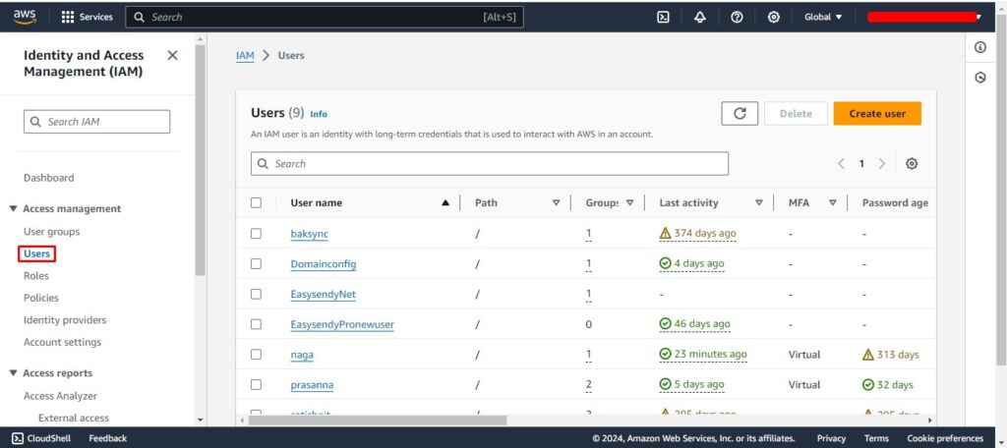Click the disabled Delete button
Image resolution: width=1007 pixels, height=448 pixels.
point(796,114)
